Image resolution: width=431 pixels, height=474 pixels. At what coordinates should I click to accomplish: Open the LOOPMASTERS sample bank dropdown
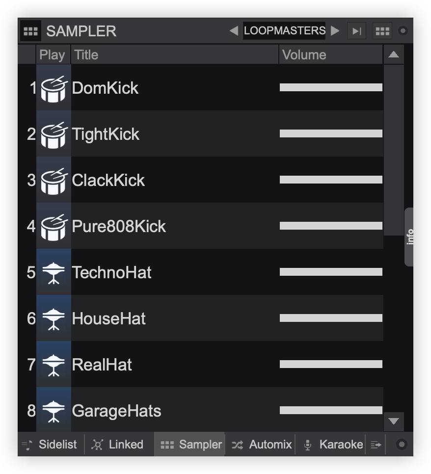[284, 31]
